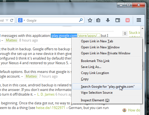Viewport: 149px width, 115px height.
Task: Click the 0 vote count badge
Action: pyautogui.click(x=125, y=34)
